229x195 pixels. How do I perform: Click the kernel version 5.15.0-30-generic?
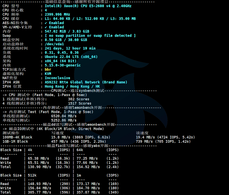(63, 65)
